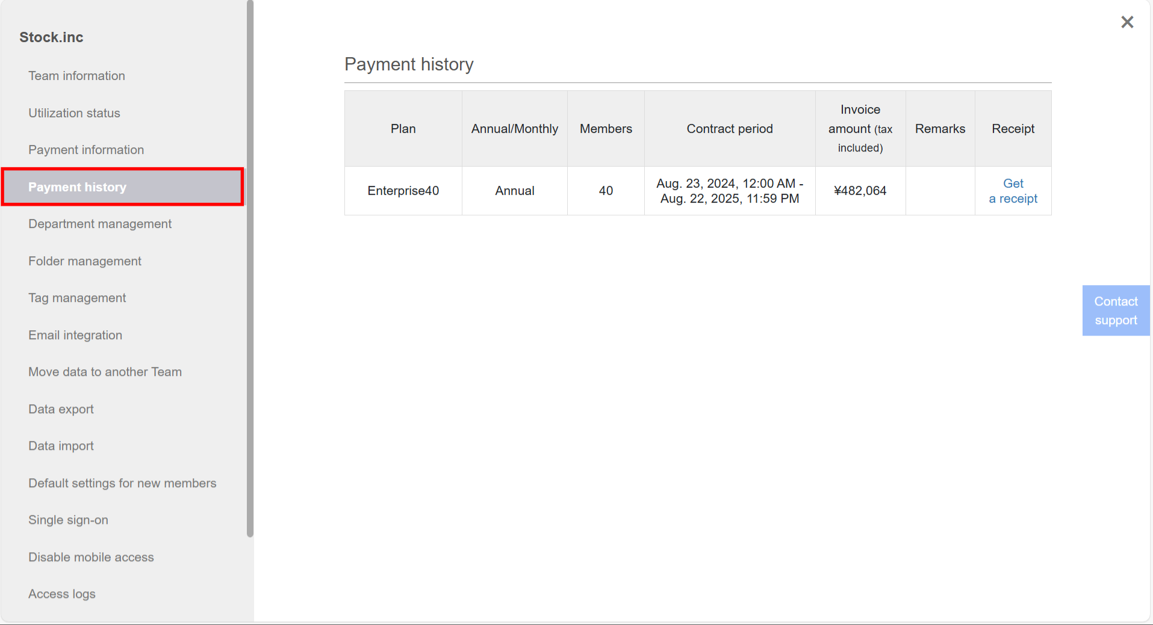View the Access logs
This screenshot has height=625, width=1153.
(x=61, y=593)
